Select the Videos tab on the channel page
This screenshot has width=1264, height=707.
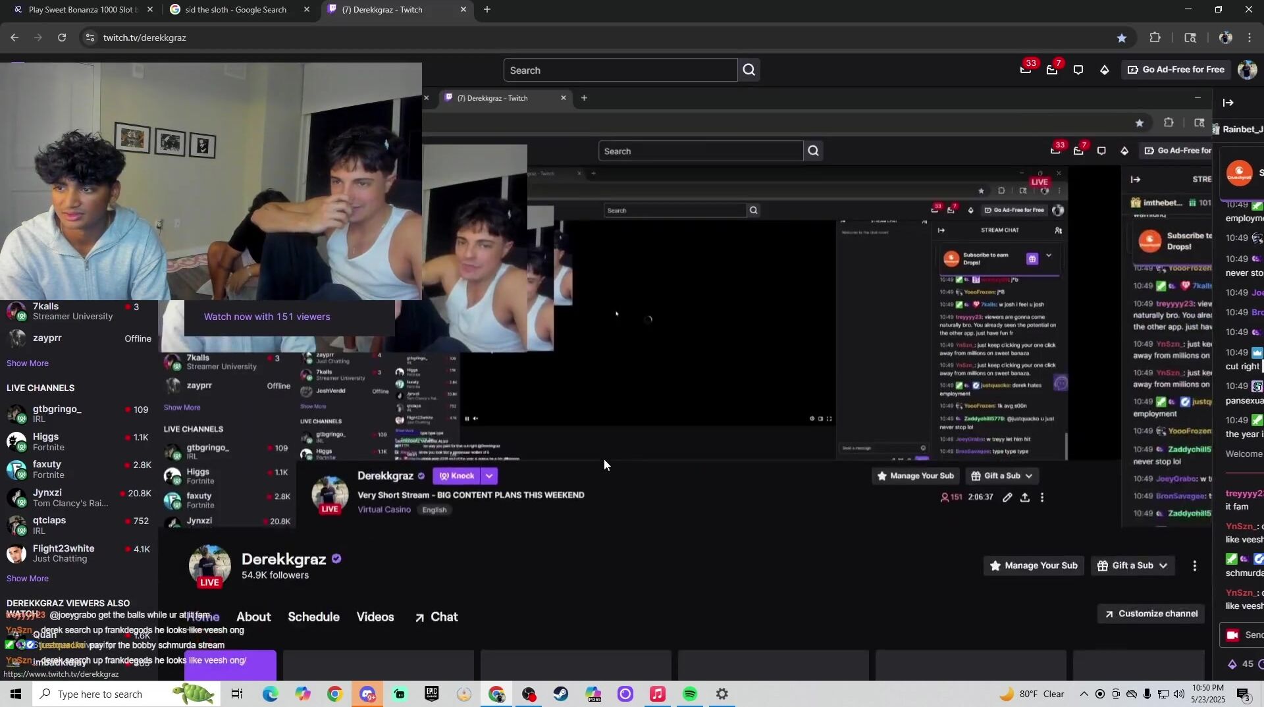(375, 617)
